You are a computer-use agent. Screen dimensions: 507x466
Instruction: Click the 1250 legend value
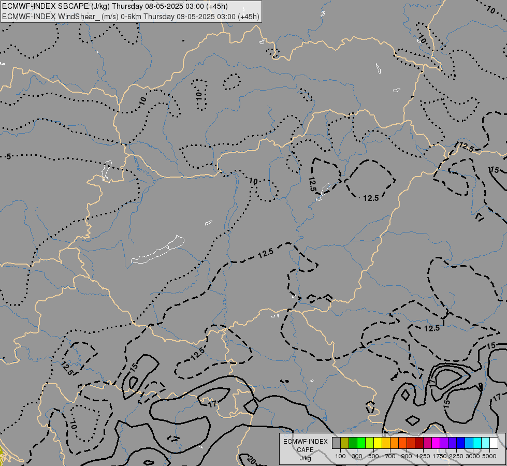[423, 456]
